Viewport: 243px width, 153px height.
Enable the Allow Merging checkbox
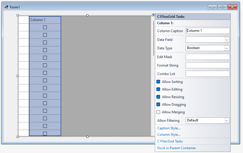pyautogui.click(x=158, y=112)
